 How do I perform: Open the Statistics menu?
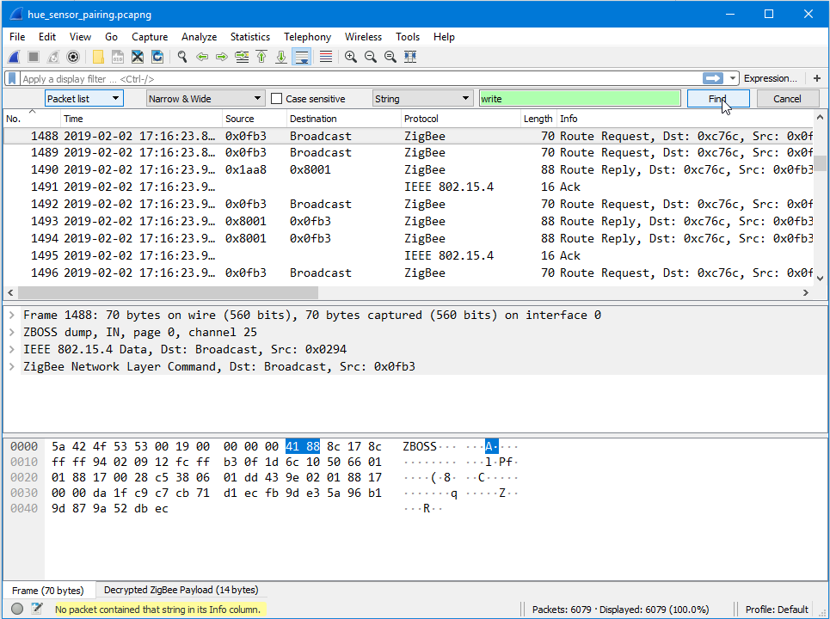(249, 37)
